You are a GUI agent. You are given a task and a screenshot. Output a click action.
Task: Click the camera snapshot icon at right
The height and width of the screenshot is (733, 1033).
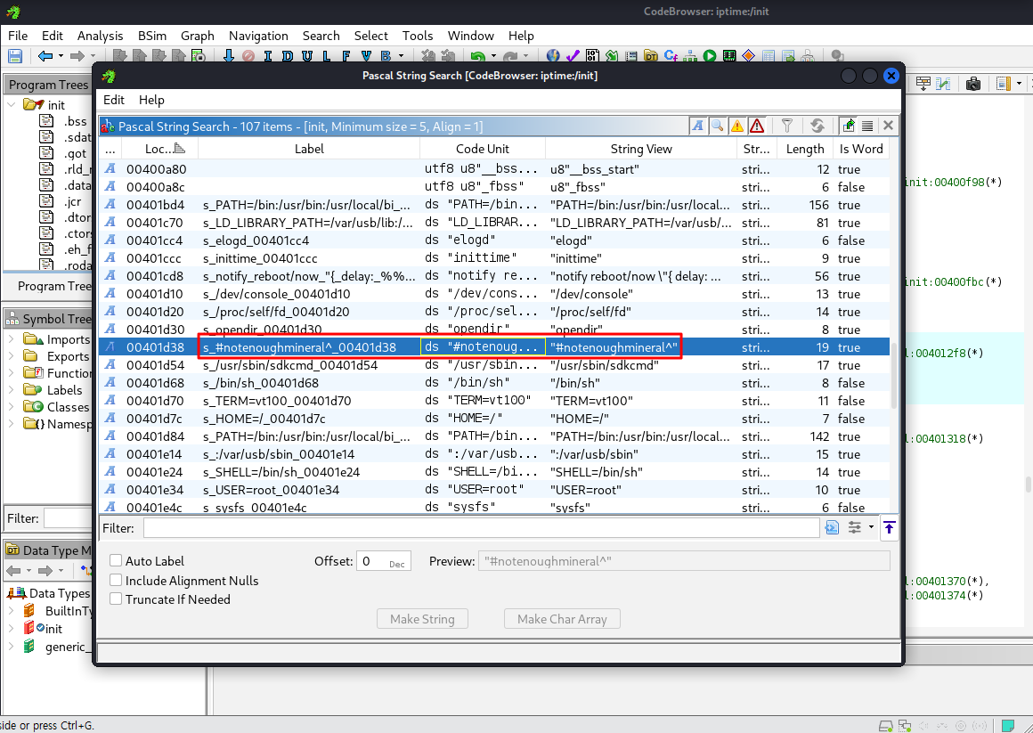coord(973,84)
